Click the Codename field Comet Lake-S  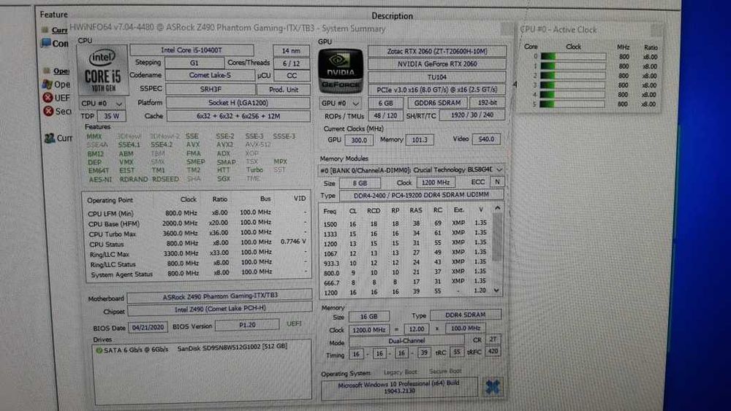(x=210, y=75)
